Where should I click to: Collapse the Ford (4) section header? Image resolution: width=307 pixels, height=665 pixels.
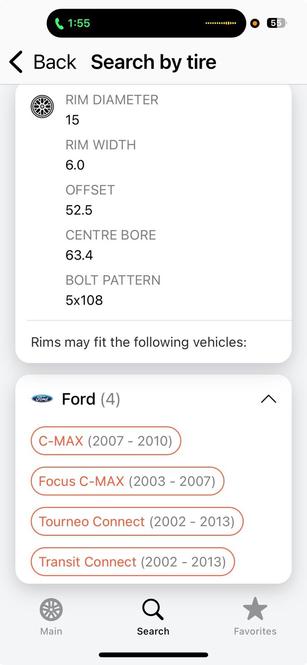[153, 399]
